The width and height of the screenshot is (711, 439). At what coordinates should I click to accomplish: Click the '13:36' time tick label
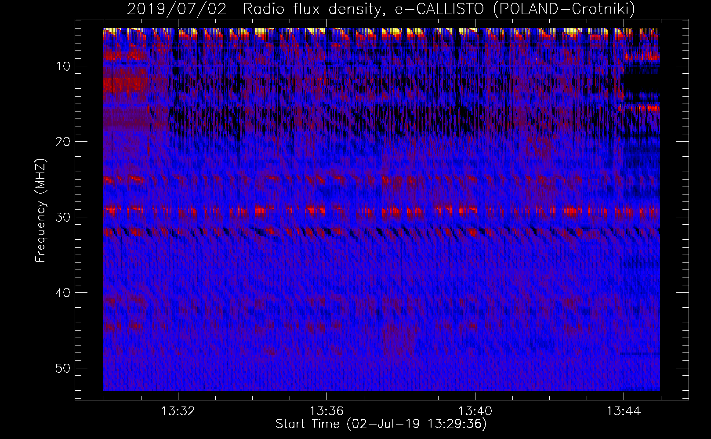pos(326,411)
